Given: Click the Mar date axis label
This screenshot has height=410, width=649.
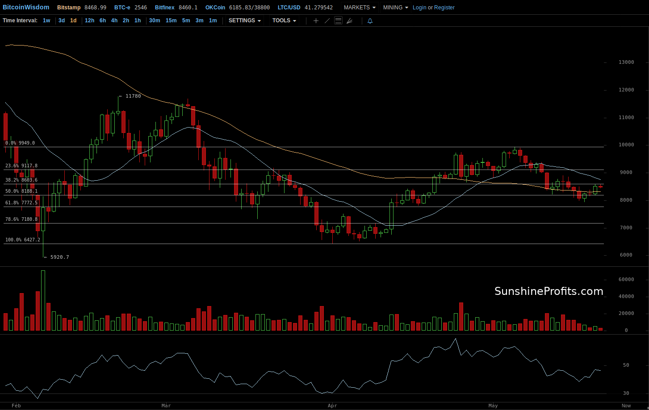Looking at the screenshot, I should tap(166, 406).
